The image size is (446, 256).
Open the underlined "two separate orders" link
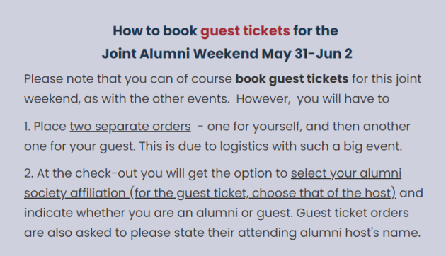[130, 127]
